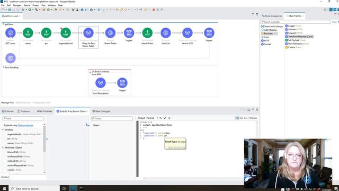Select the User List Request node
This screenshot has width=339, height=191.
(x=166, y=33)
